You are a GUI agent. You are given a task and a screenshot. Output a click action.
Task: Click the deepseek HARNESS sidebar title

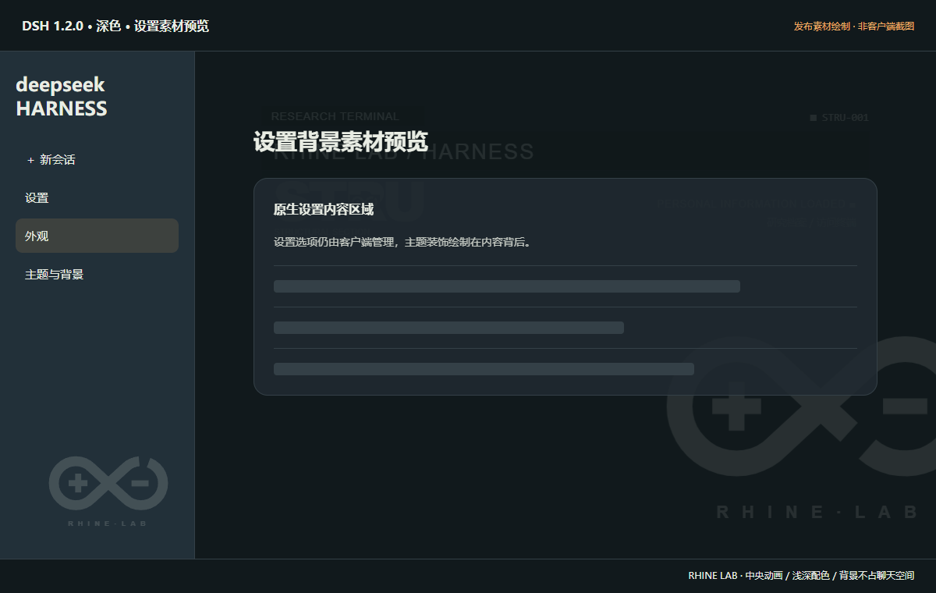click(x=62, y=96)
